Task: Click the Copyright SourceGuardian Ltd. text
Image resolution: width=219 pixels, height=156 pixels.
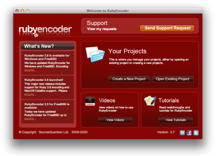Action: (53, 132)
